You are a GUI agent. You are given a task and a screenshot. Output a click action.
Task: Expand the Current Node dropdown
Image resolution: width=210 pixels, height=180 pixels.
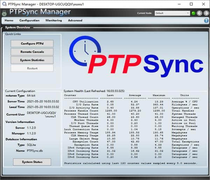(x=188, y=13)
